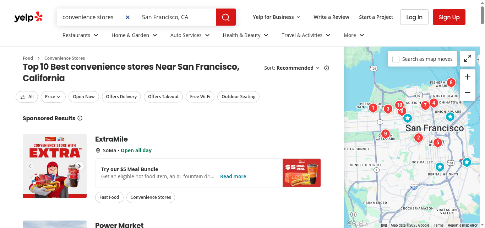Toggle the Offers Takeout filter

coord(163,97)
